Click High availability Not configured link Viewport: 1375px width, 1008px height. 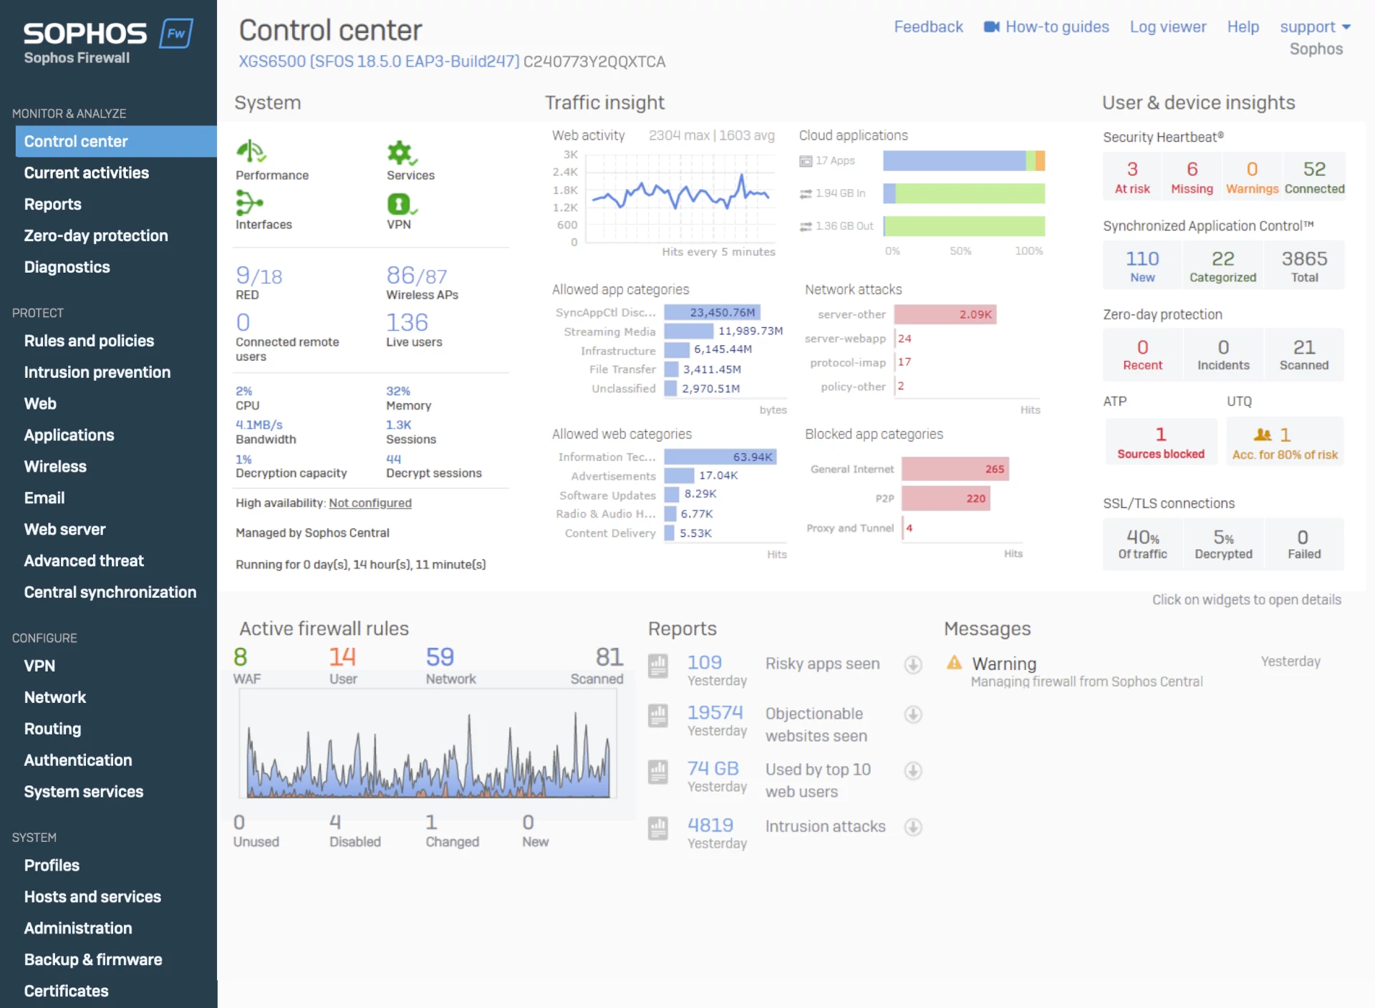click(x=370, y=503)
